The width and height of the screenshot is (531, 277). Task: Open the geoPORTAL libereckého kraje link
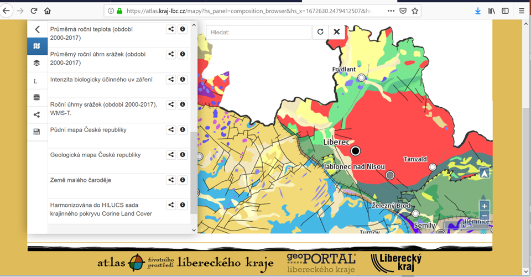point(321,263)
